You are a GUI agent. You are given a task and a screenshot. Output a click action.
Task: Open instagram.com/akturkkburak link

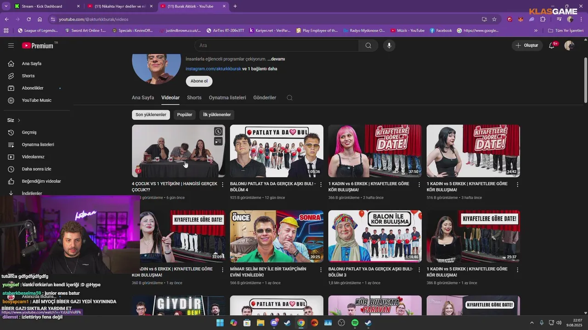213,69
